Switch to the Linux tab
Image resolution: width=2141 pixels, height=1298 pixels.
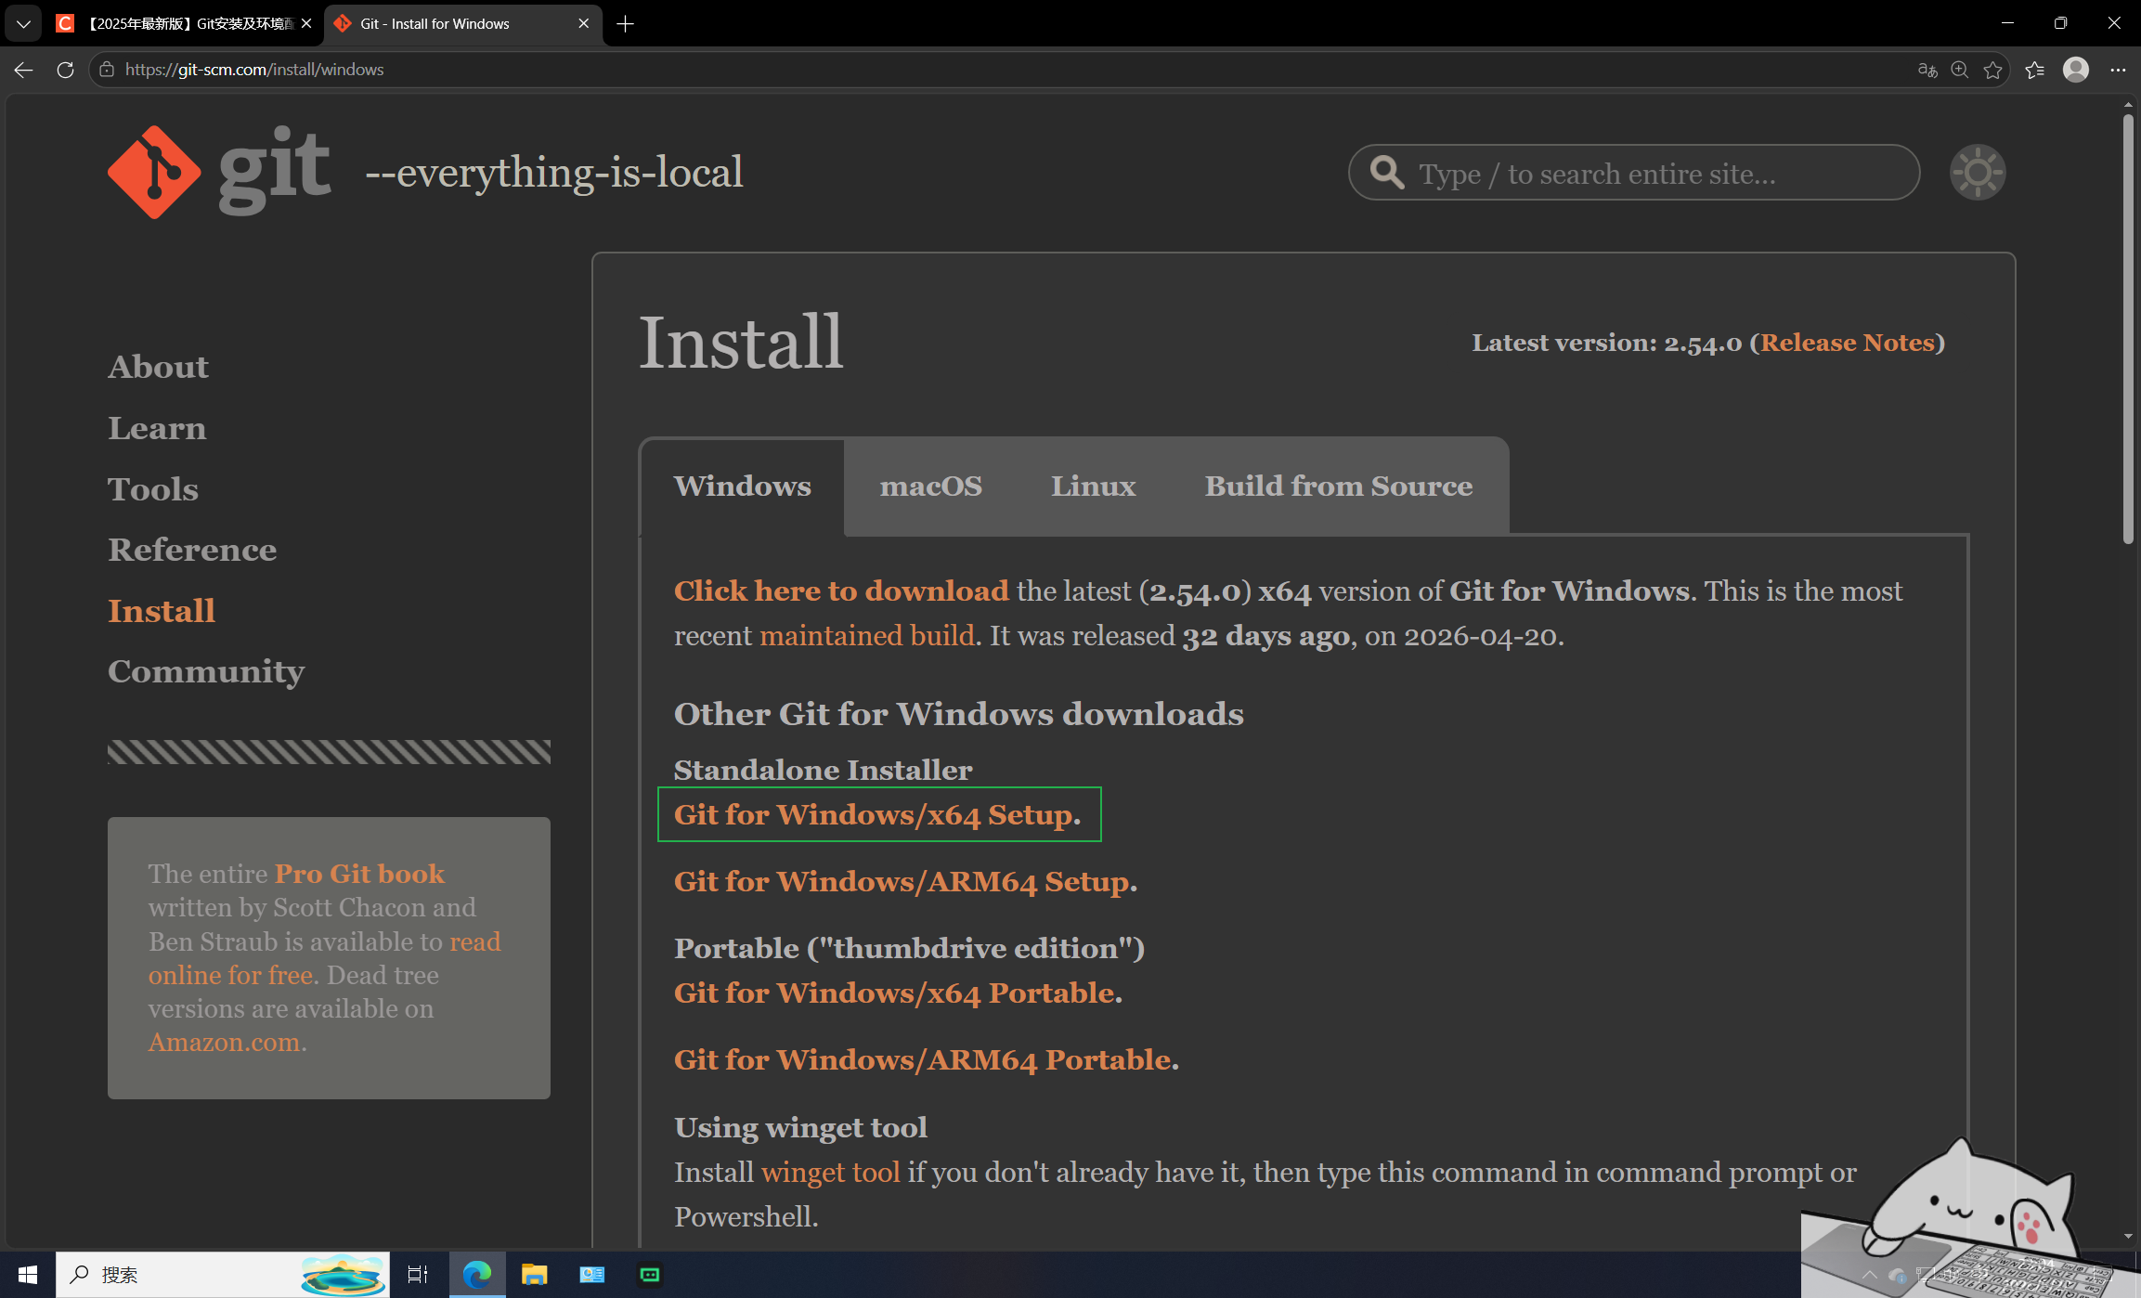(x=1094, y=487)
